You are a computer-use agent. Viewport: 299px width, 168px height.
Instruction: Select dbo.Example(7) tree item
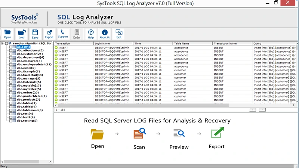coord(28,71)
